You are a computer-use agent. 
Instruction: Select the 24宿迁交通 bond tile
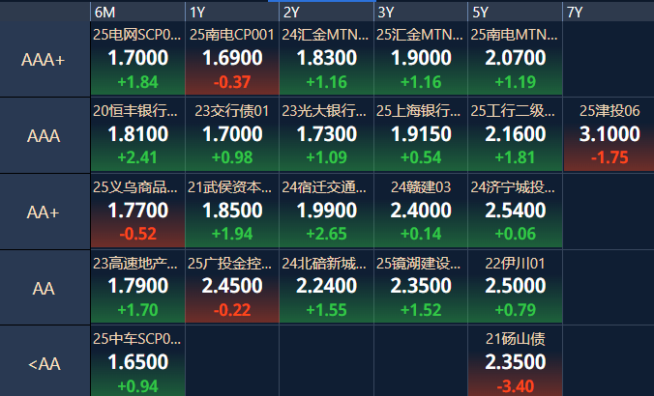click(x=327, y=212)
